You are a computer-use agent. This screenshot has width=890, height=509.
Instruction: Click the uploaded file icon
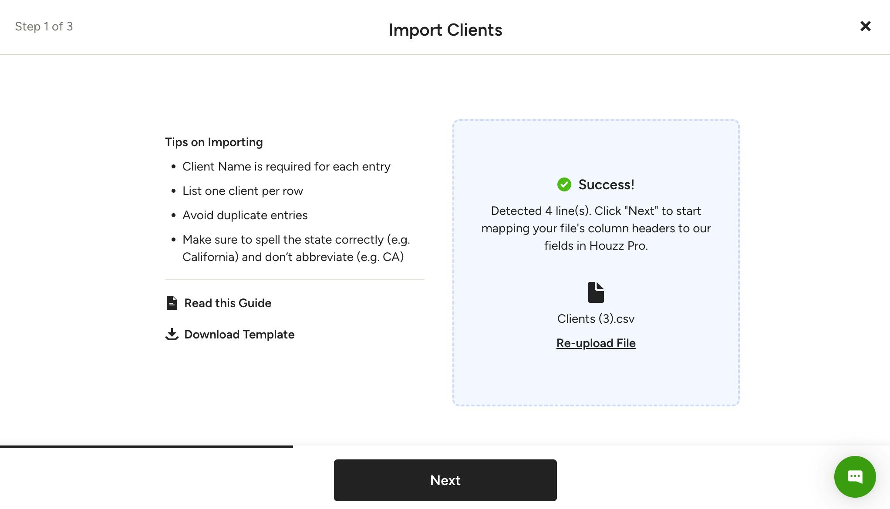click(596, 292)
